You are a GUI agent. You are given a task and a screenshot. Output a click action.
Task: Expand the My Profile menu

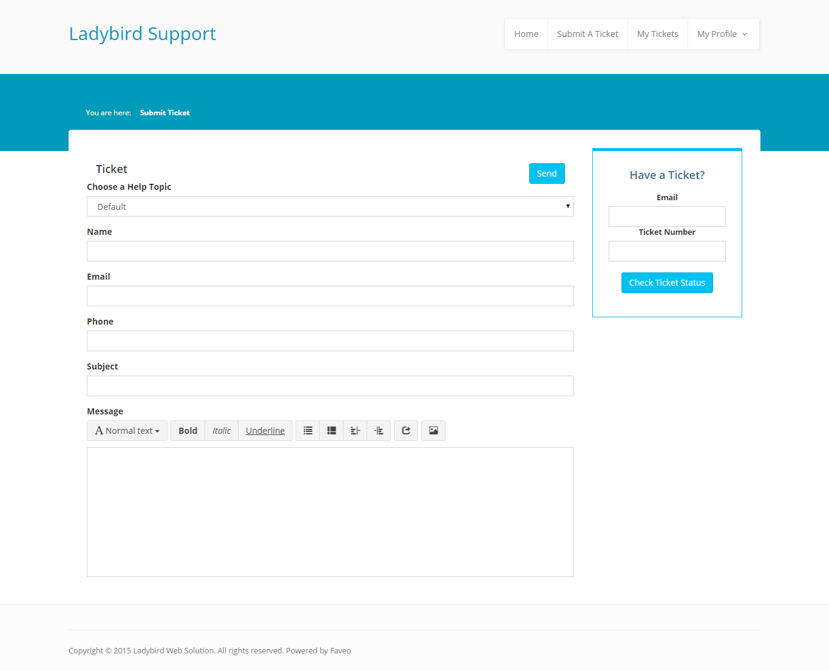[x=722, y=34]
